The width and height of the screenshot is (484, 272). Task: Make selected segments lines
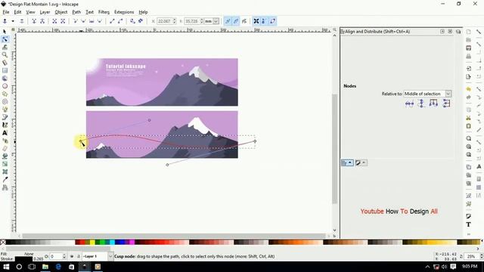pos(112,21)
